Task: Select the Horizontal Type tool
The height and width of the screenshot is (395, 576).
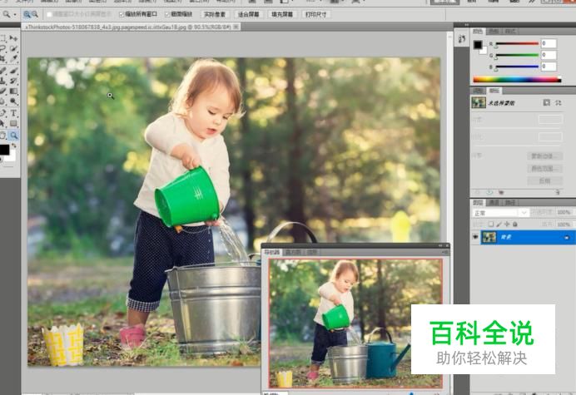Action: [x=13, y=113]
